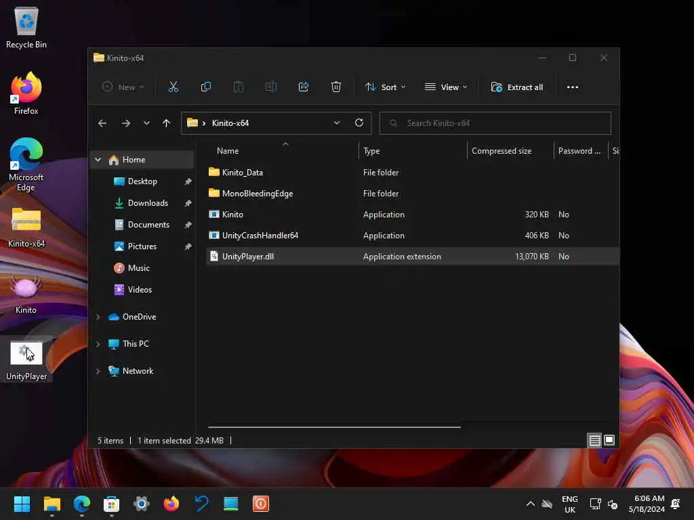This screenshot has height=520, width=694.
Task: Click horizontal scrollbar in file list
Action: click(334, 427)
